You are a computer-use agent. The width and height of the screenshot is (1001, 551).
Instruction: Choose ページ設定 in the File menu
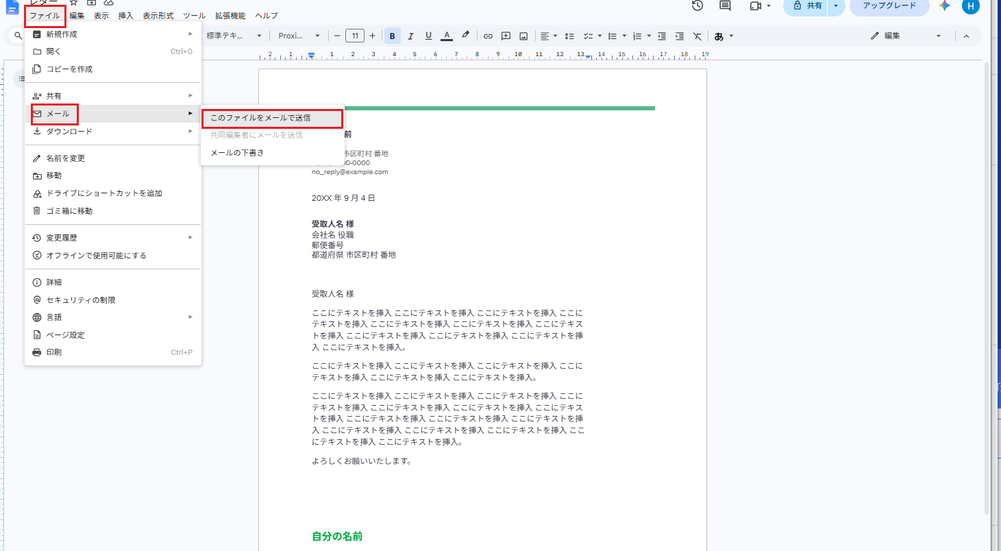[113, 335]
